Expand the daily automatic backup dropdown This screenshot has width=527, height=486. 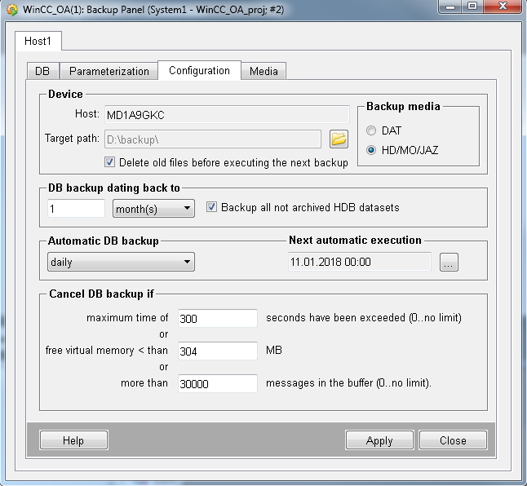(121, 262)
